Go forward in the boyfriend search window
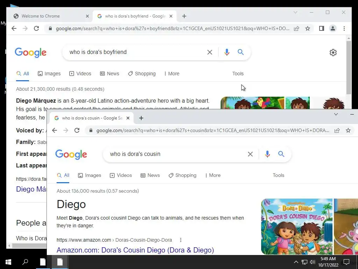358x269 pixels. click(25, 28)
